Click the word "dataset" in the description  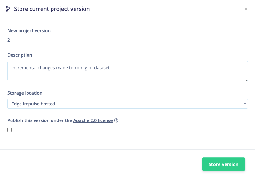tap(102, 68)
